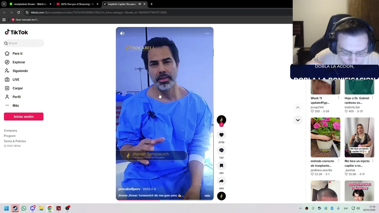Open options for Week 11 update video

point(339,98)
